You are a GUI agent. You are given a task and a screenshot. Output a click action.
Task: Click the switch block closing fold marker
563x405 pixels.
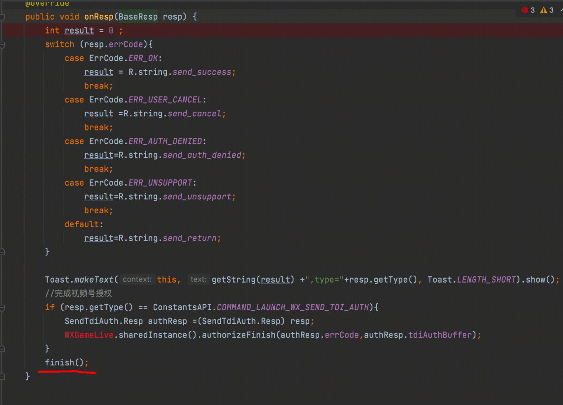[x=2, y=252]
